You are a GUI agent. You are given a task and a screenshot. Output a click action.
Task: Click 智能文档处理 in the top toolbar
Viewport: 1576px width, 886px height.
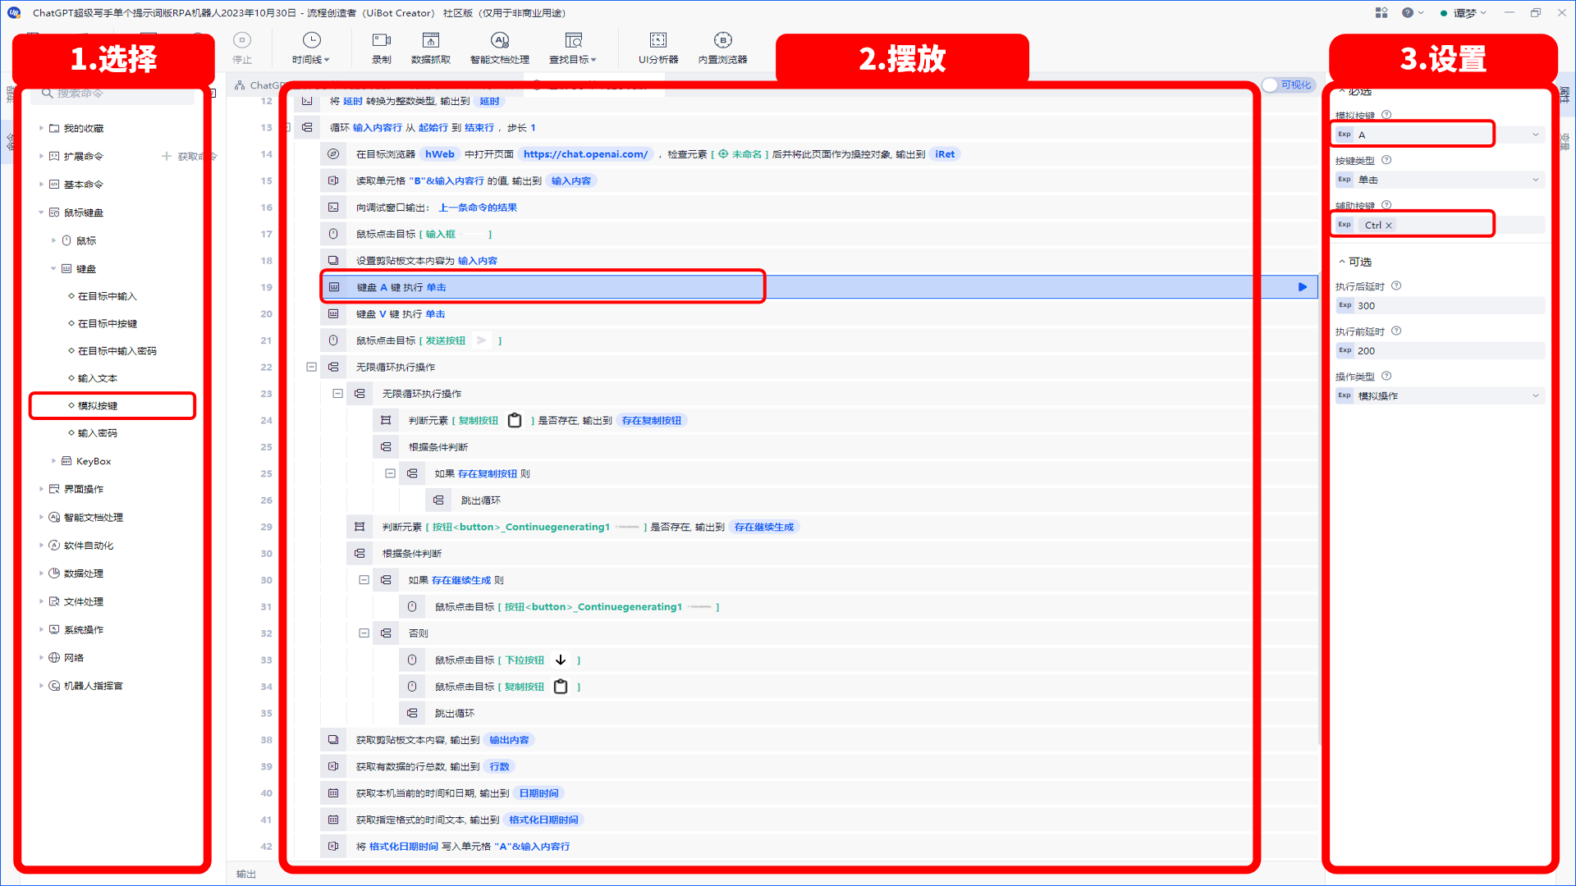coord(500,48)
